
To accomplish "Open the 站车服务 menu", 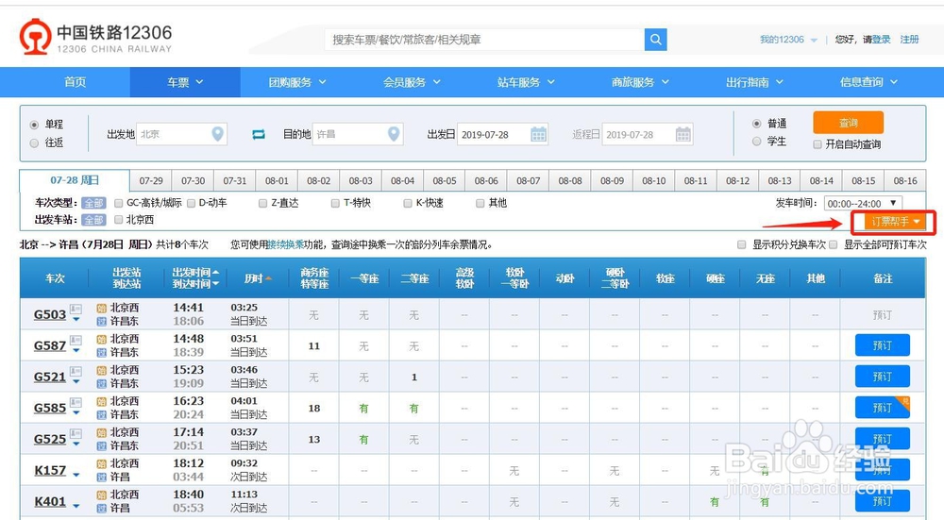I will [x=526, y=82].
